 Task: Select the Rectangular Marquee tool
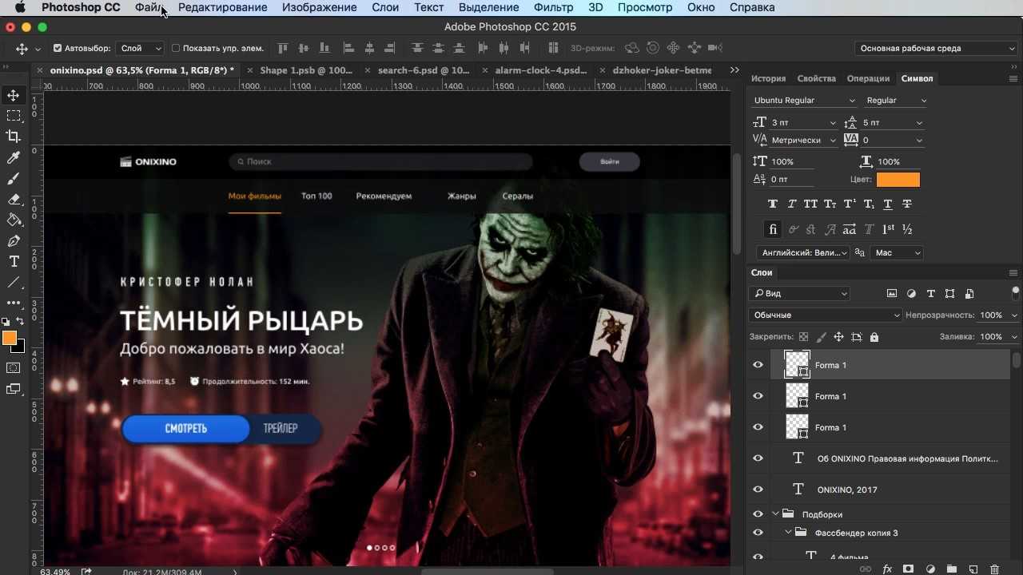pyautogui.click(x=14, y=116)
